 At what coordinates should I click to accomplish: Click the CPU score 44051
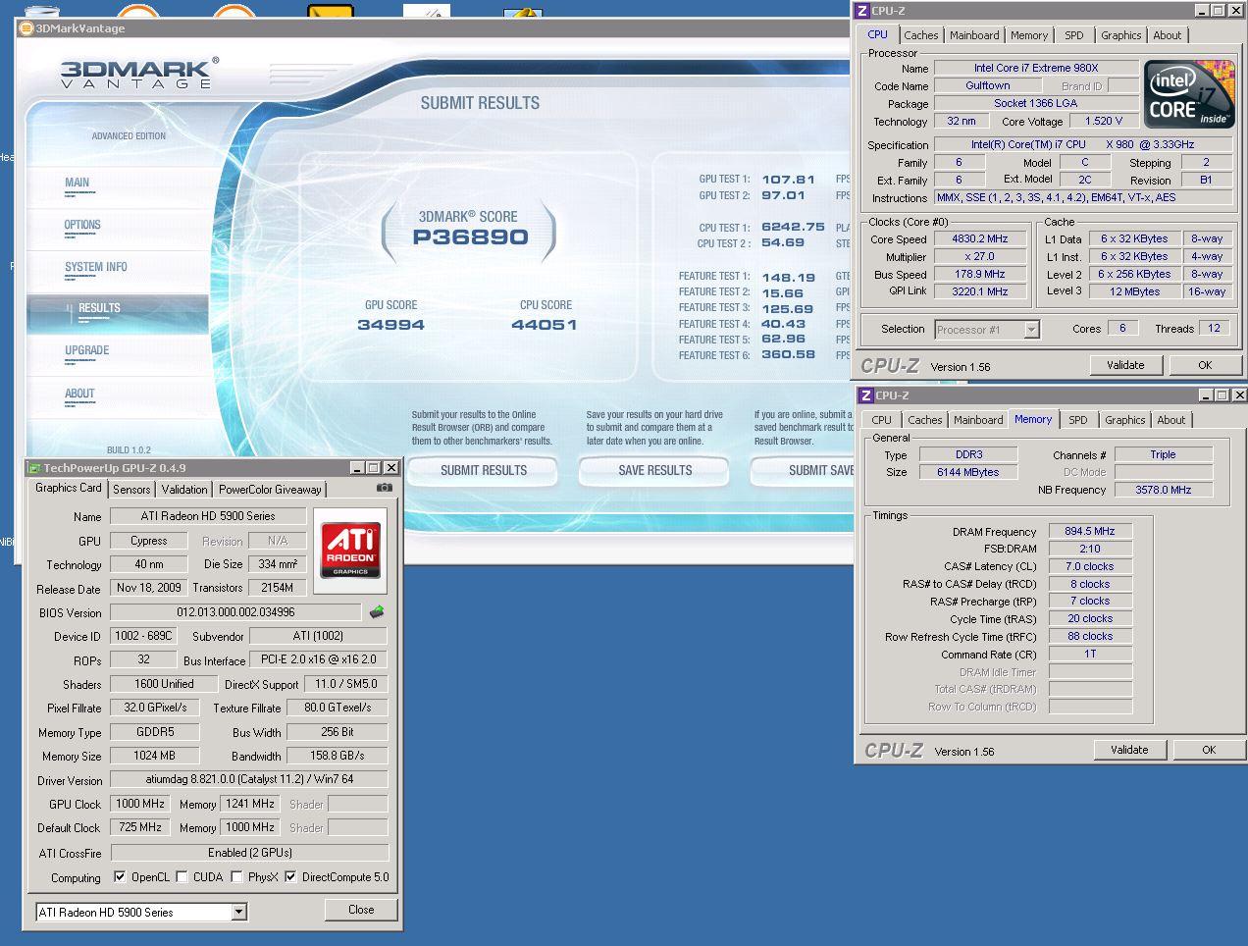click(544, 325)
